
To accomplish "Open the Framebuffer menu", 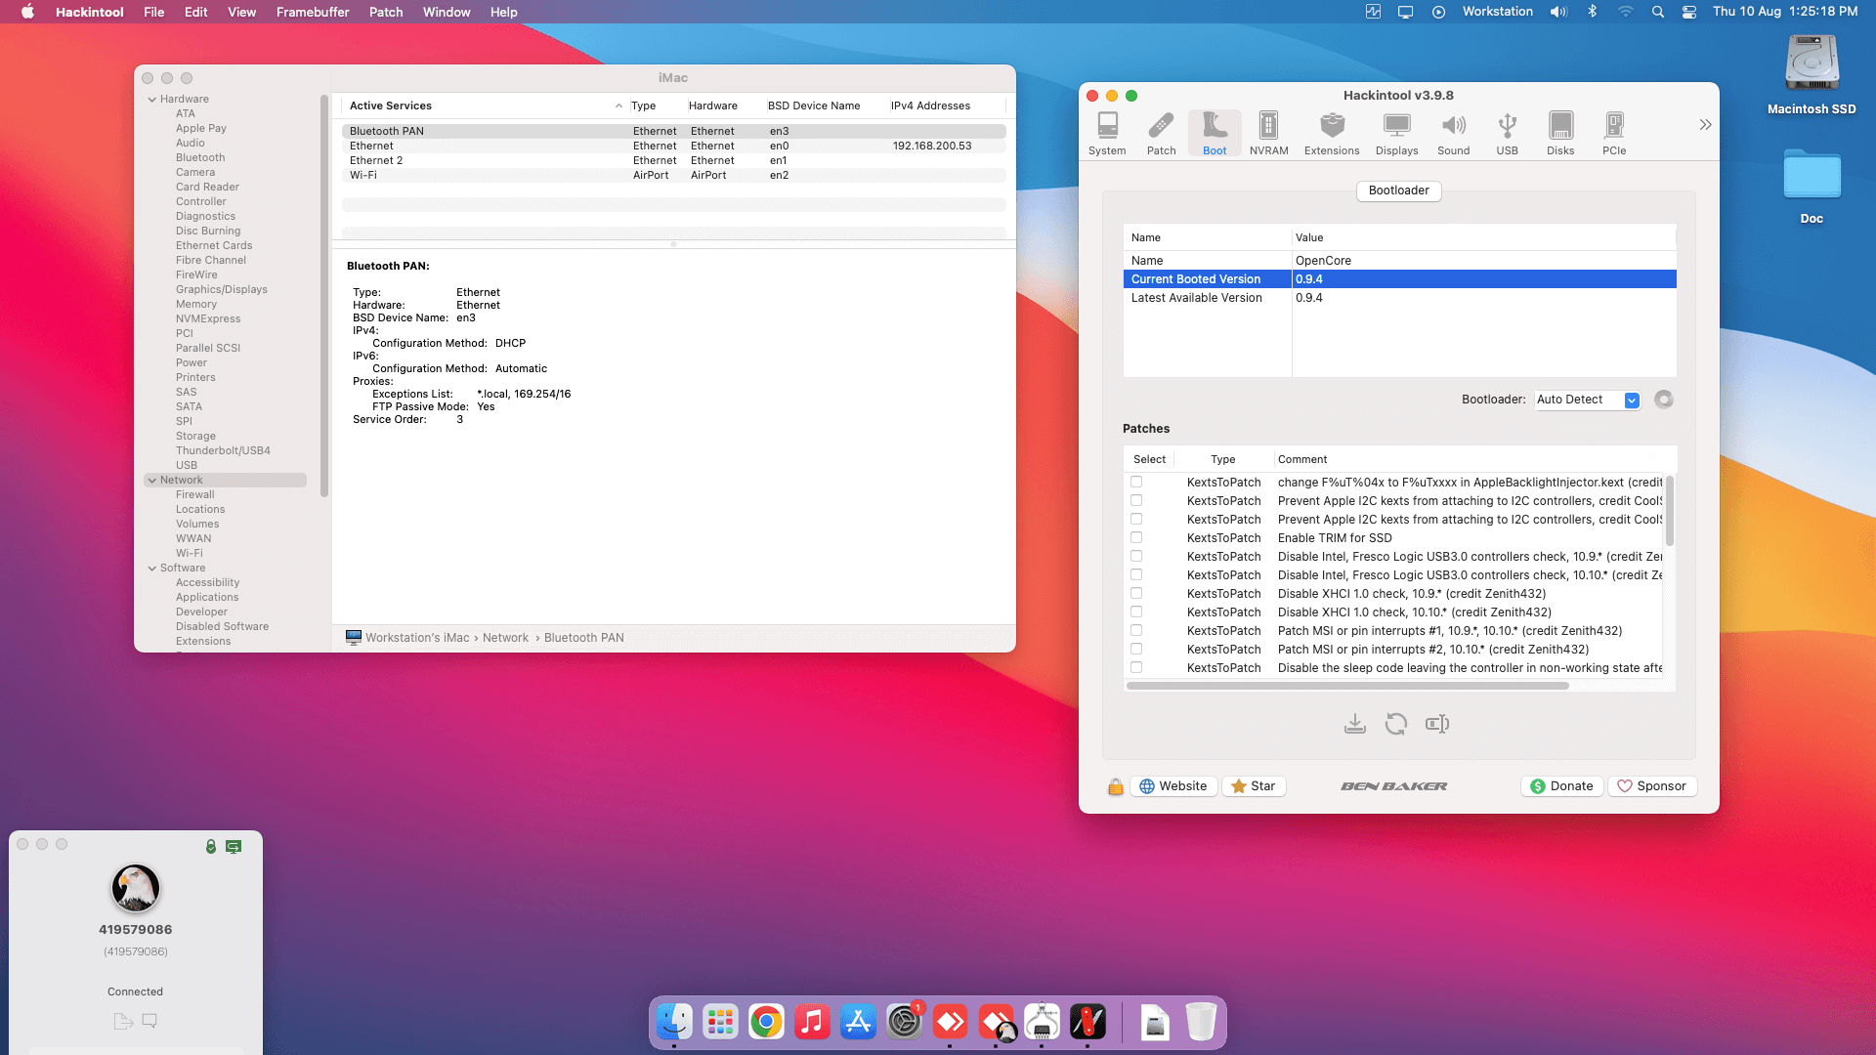I will [x=313, y=12].
